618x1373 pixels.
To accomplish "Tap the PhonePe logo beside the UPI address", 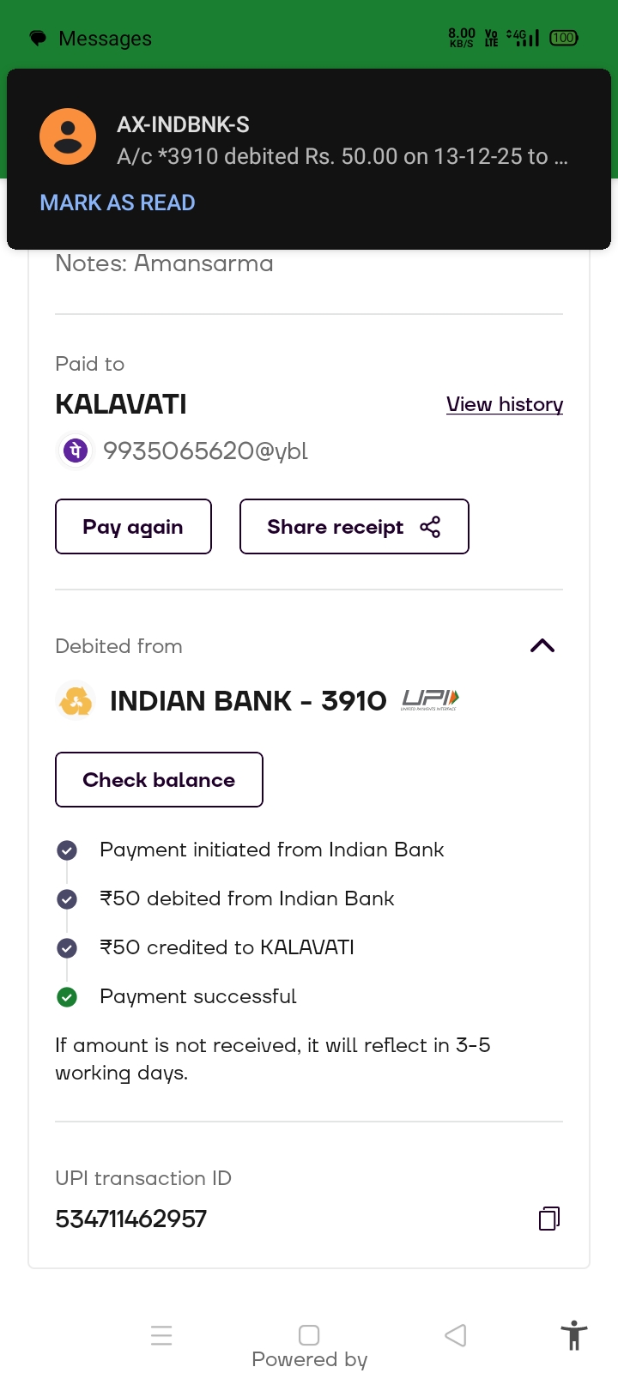I will pos(76,451).
